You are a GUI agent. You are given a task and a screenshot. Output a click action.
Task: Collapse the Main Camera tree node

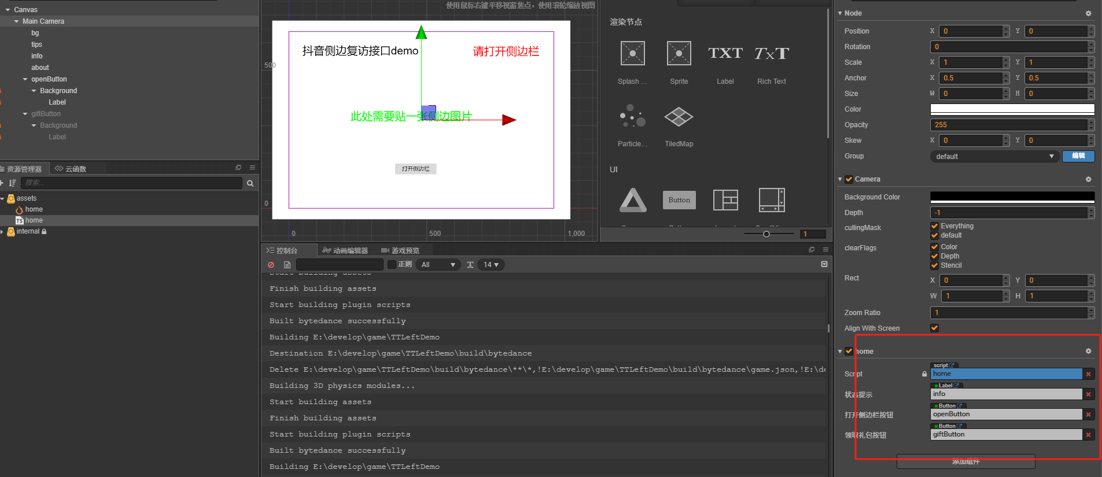(x=16, y=21)
